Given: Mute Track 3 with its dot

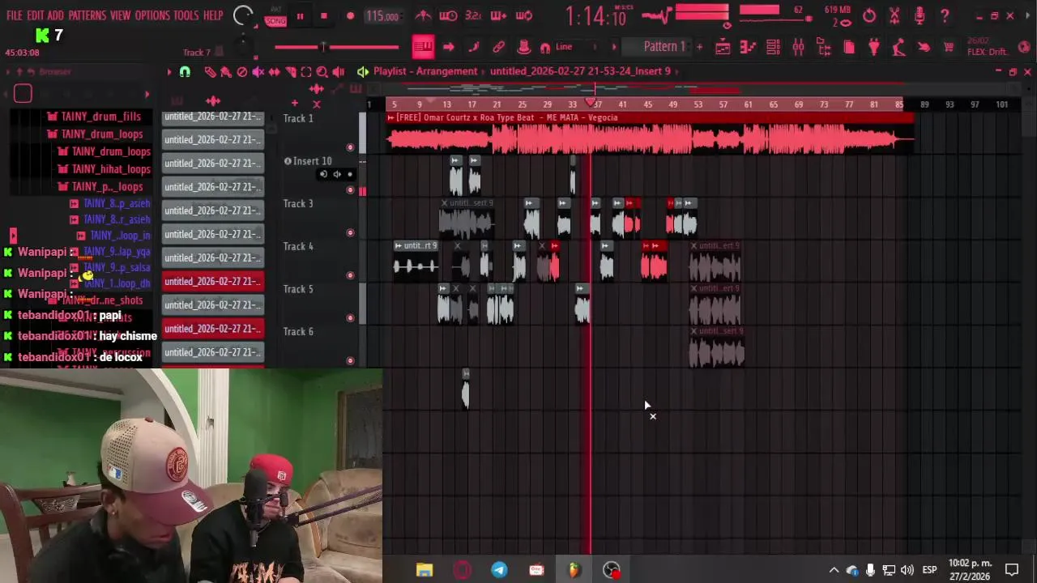Looking at the screenshot, I should (x=350, y=233).
